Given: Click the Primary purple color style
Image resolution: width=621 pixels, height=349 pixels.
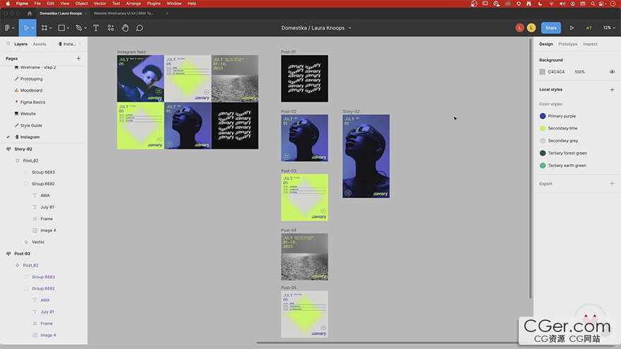Looking at the screenshot, I should click(x=562, y=116).
